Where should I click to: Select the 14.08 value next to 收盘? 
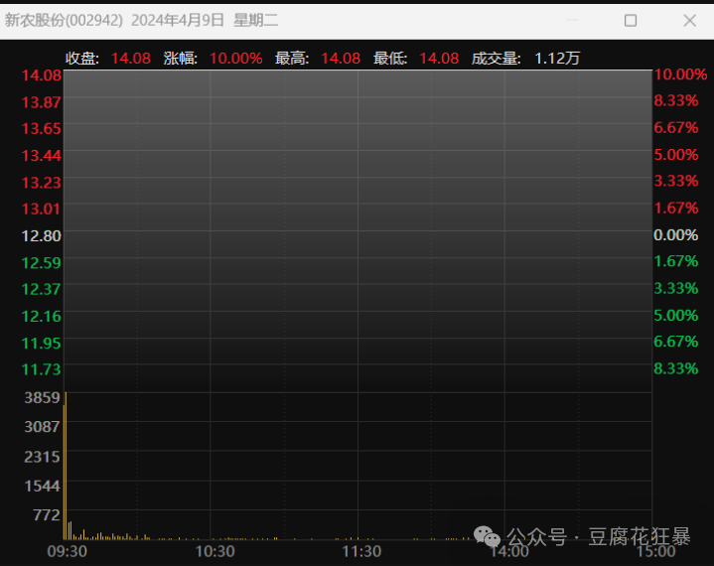pyautogui.click(x=131, y=59)
